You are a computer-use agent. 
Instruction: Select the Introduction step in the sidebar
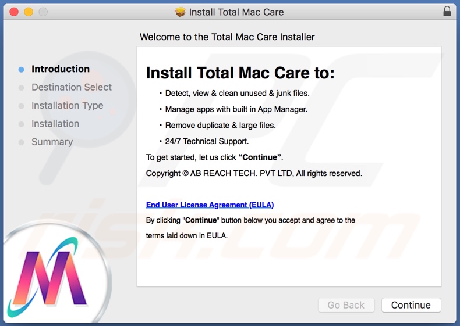click(x=61, y=69)
